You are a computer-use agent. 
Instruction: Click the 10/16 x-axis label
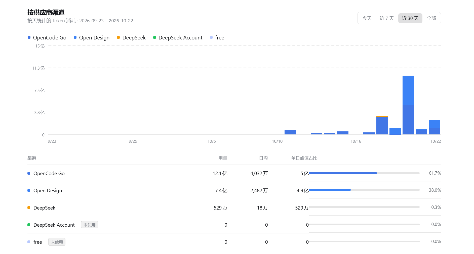coord(356,141)
